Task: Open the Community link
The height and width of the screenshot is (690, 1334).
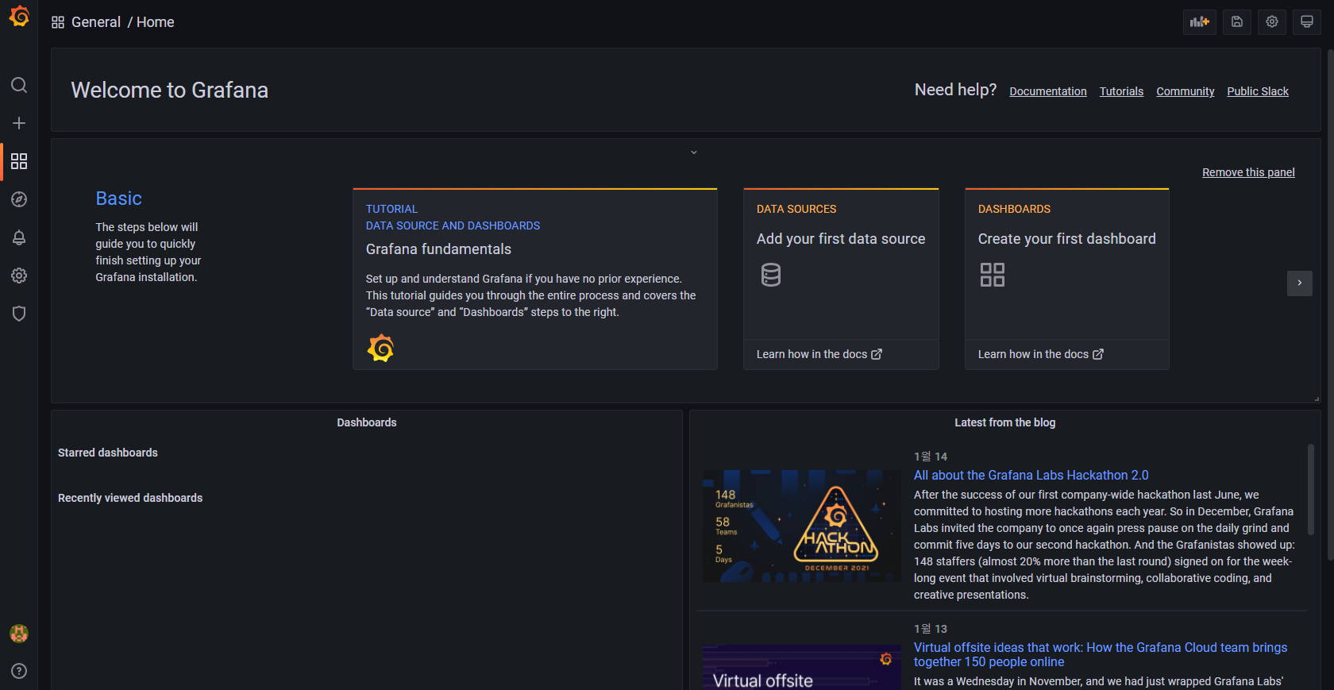Action: 1186,91
